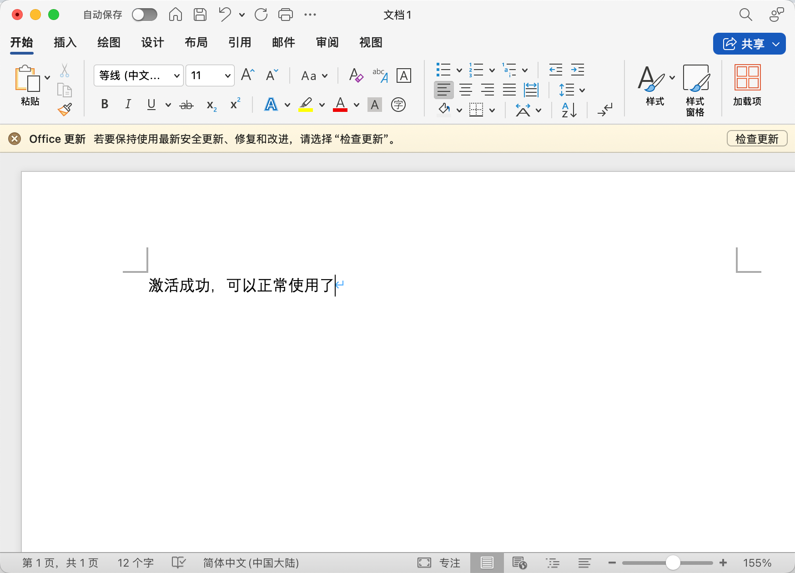Toggle the AutoSave switch
795x573 pixels.
145,15
